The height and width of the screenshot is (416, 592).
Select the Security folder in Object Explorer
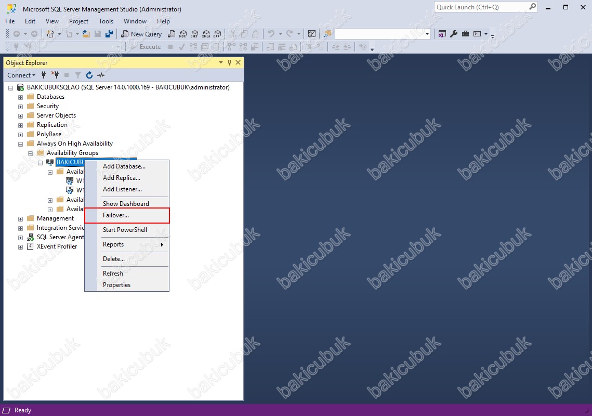47,106
